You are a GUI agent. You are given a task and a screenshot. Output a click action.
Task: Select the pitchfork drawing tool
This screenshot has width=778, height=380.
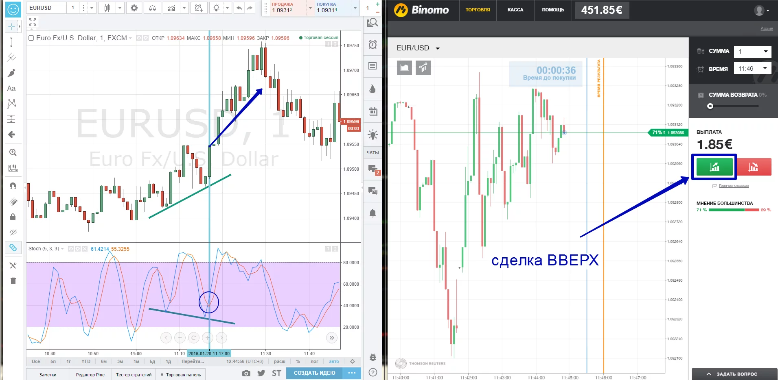pyautogui.click(x=11, y=57)
